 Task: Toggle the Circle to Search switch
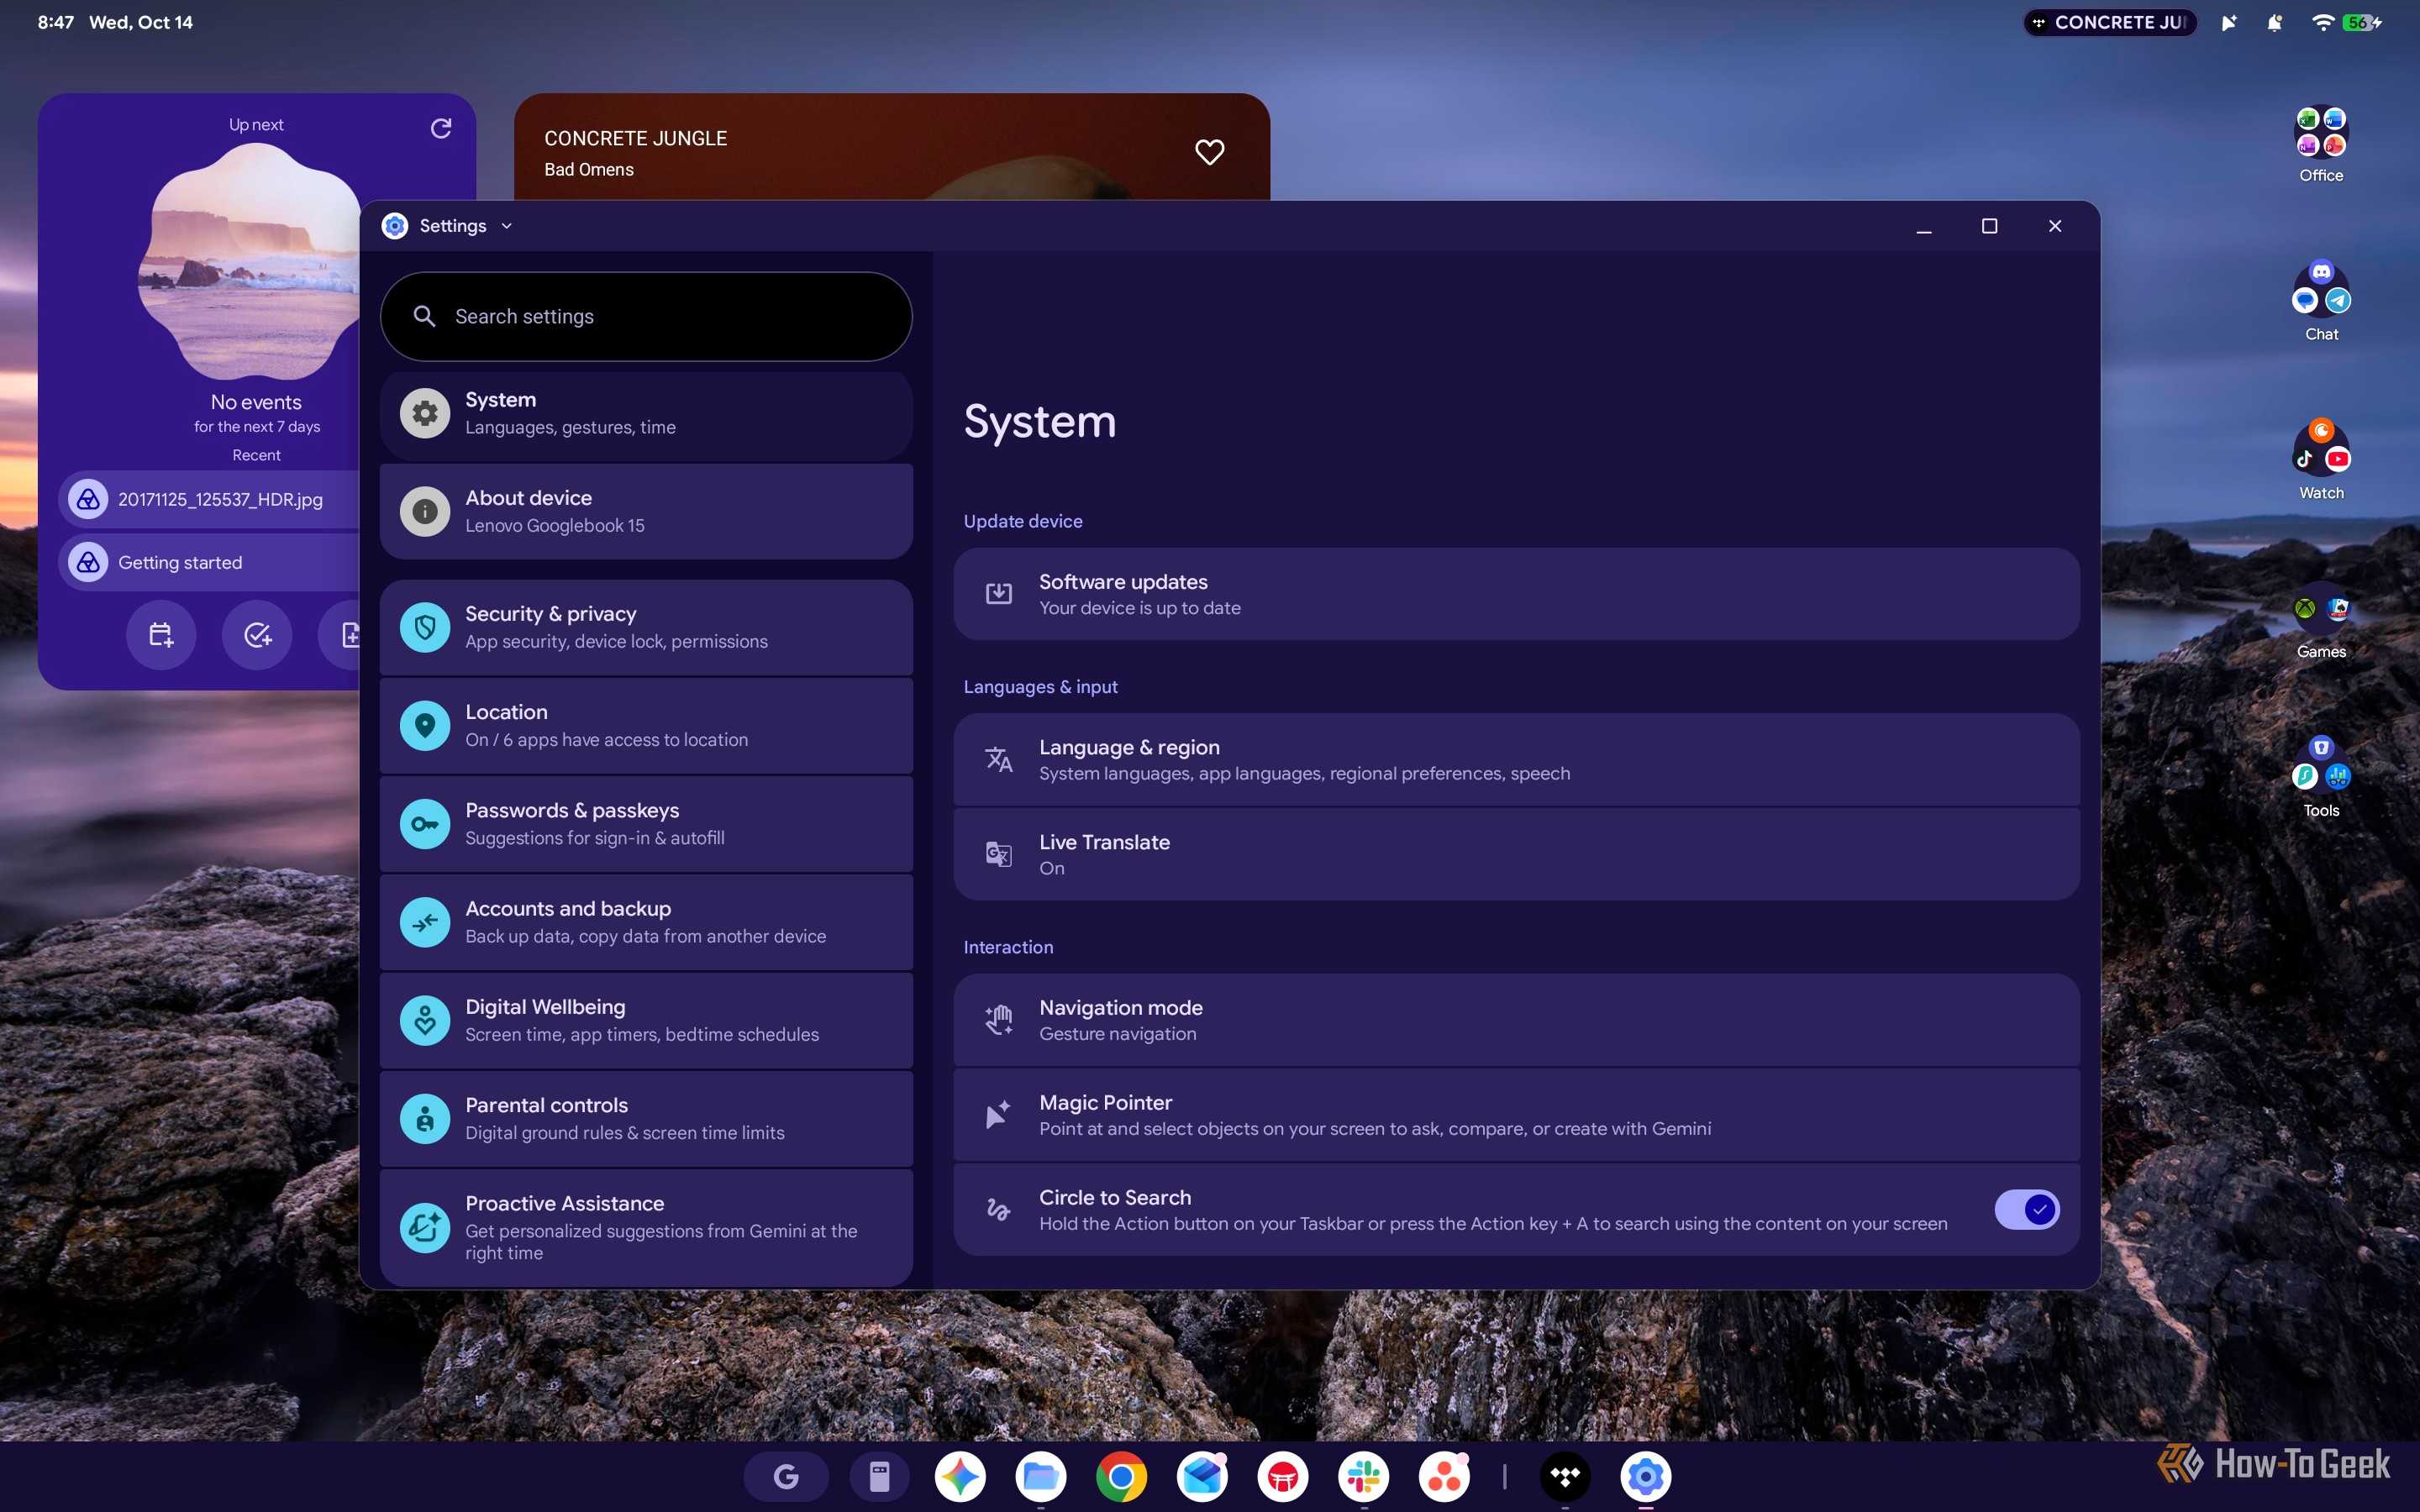(x=2026, y=1209)
